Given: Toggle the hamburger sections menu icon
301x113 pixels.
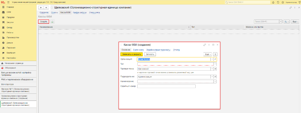Looking at the screenshot, I should [8, 2].
